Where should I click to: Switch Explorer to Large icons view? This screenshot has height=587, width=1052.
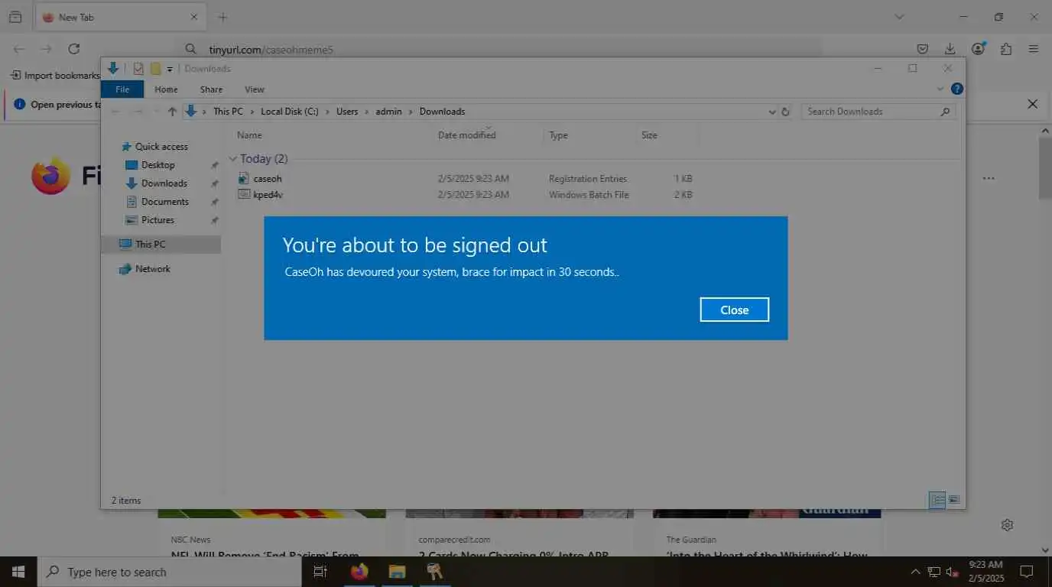tap(954, 500)
